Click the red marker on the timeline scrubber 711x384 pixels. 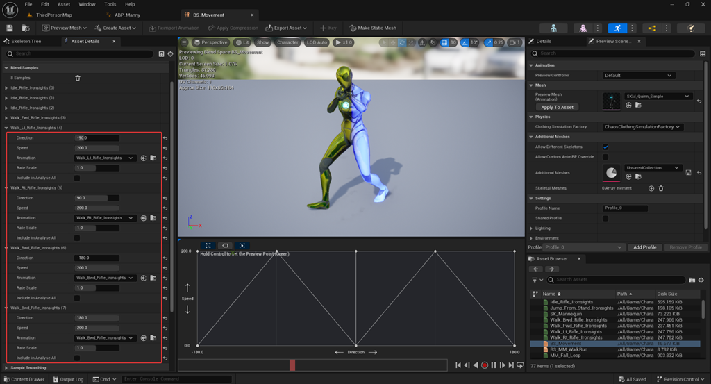292,365
